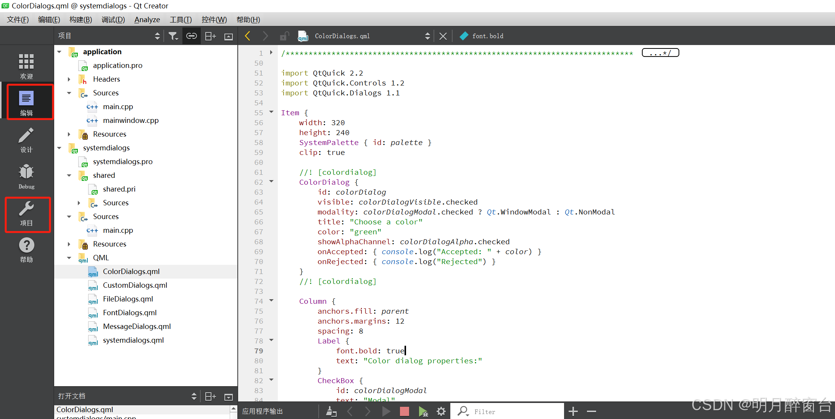Image resolution: width=835 pixels, height=419 pixels.
Task: Stop the running application with red square
Action: 404,411
